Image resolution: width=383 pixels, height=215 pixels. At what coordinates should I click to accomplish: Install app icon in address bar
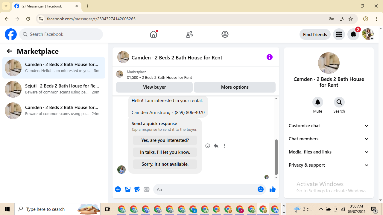click(341, 19)
